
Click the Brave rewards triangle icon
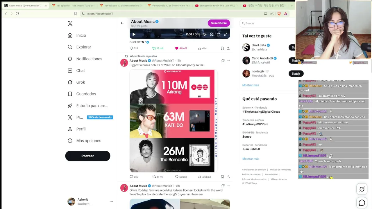pos(286,14)
